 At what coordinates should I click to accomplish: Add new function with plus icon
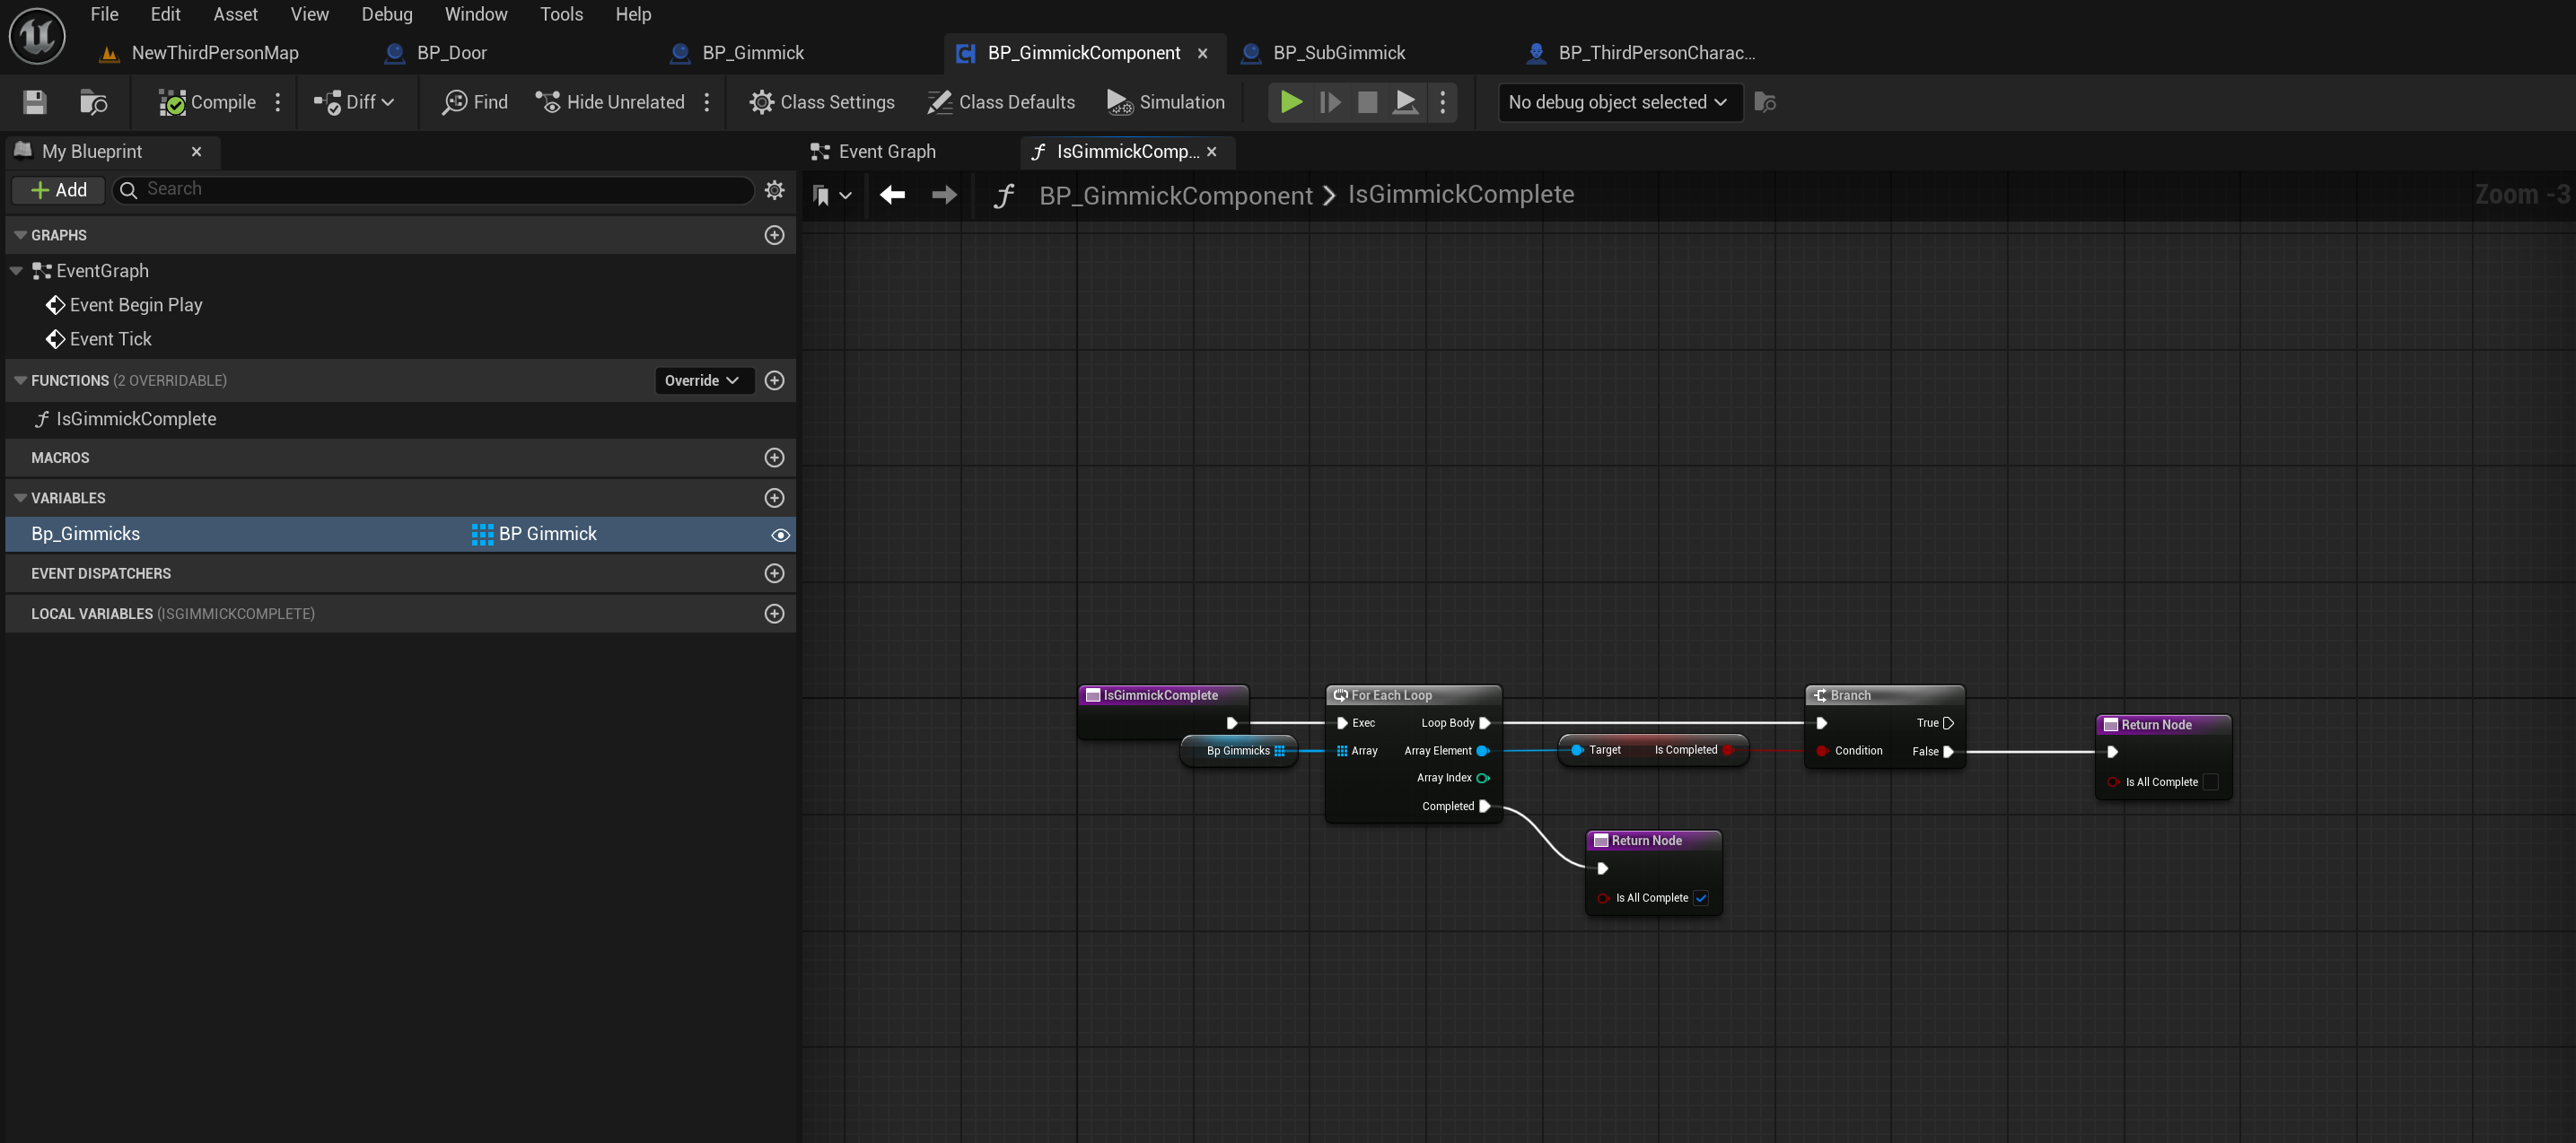coord(774,380)
